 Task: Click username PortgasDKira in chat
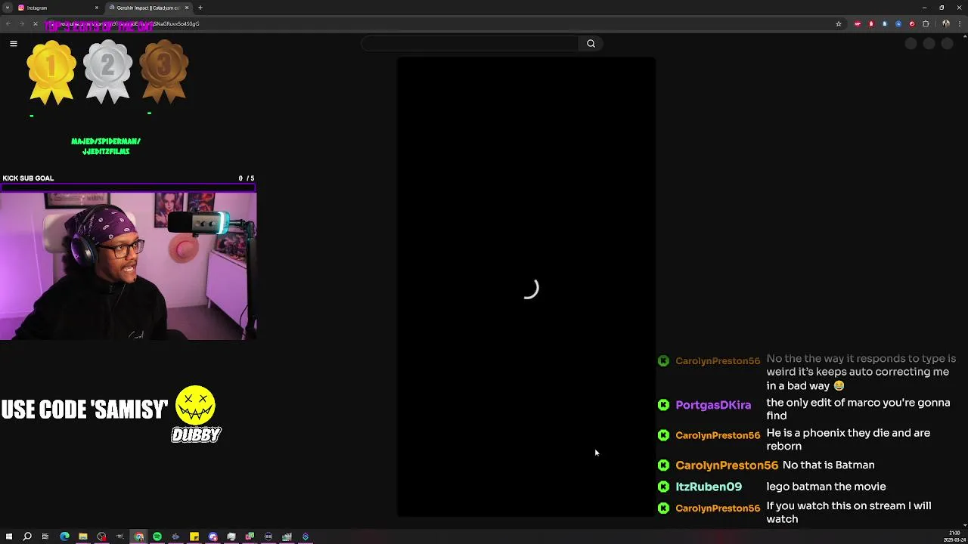pyautogui.click(x=713, y=405)
